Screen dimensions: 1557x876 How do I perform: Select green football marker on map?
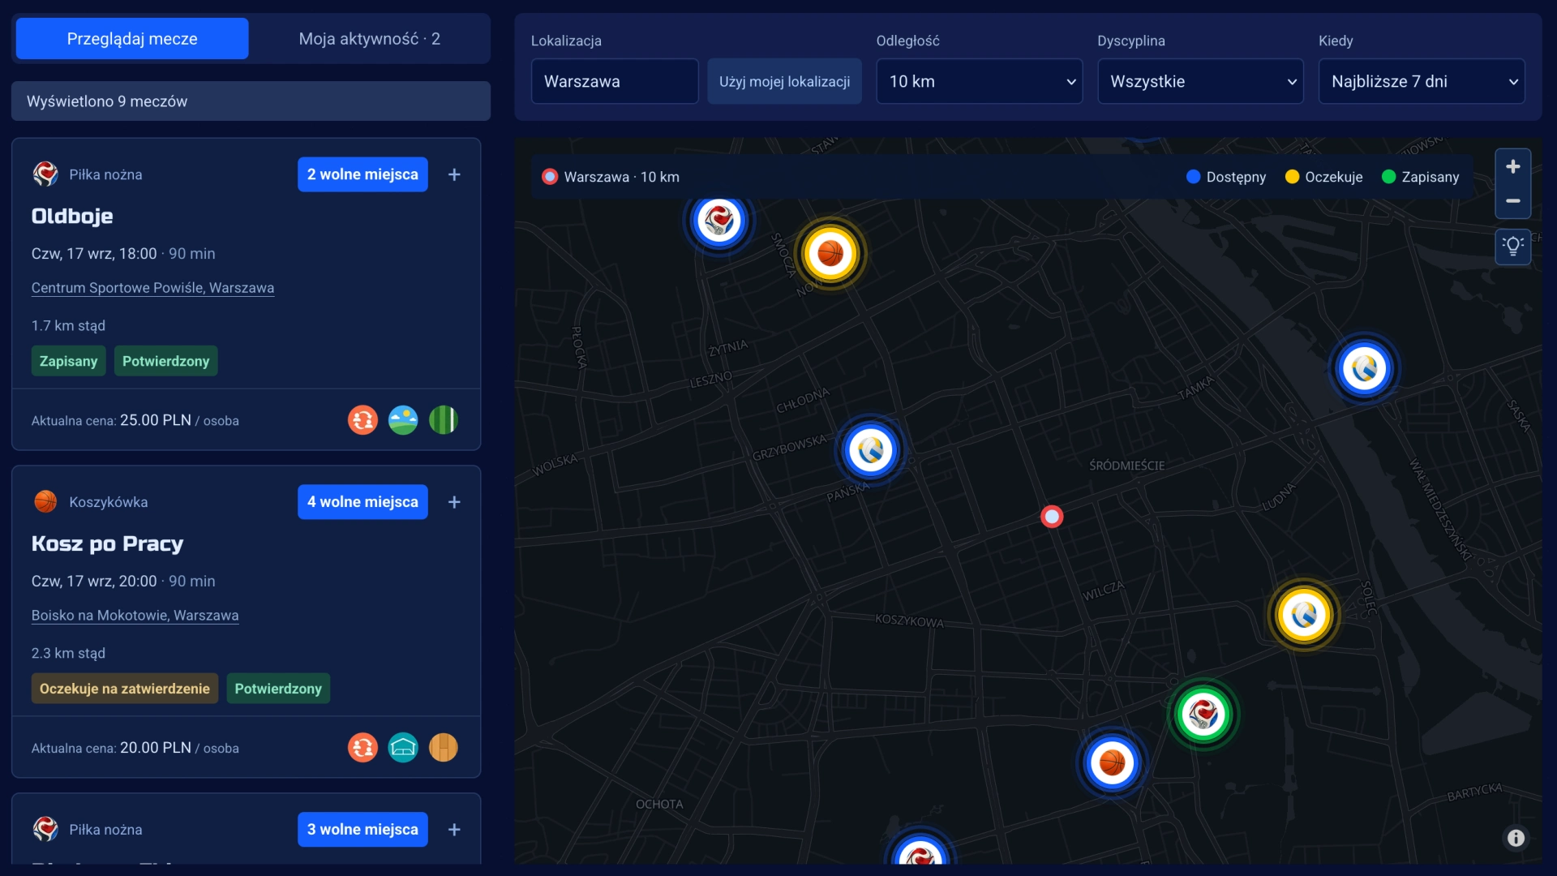1203,715
